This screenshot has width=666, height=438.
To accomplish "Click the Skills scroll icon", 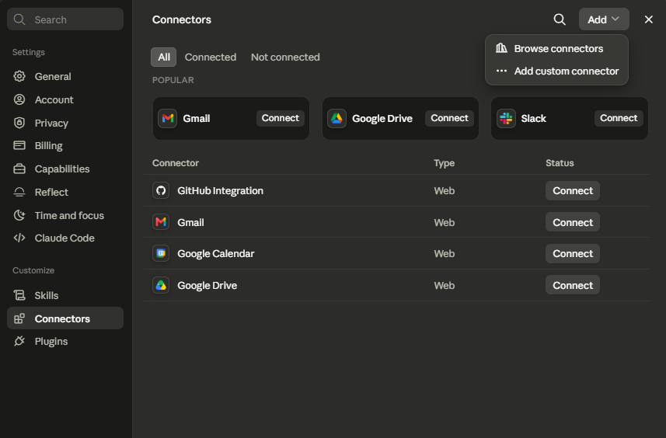I will pyautogui.click(x=19, y=295).
